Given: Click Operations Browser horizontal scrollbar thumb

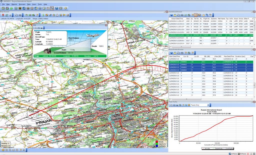Looking at the screenshot, I should 181,47.
